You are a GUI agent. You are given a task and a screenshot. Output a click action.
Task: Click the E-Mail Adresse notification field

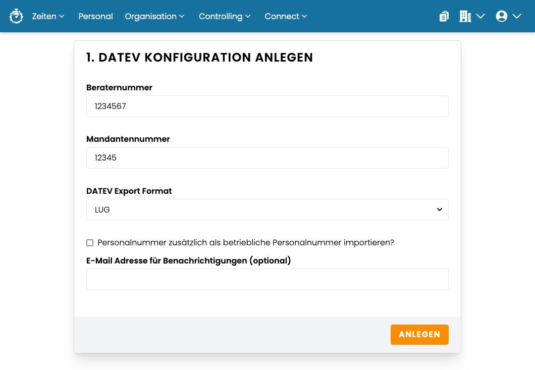(267, 279)
